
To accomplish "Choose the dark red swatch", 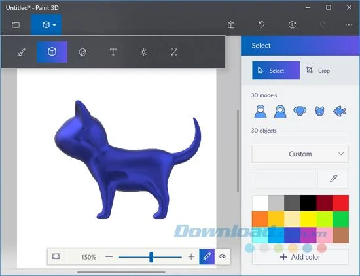I will point(325,203).
